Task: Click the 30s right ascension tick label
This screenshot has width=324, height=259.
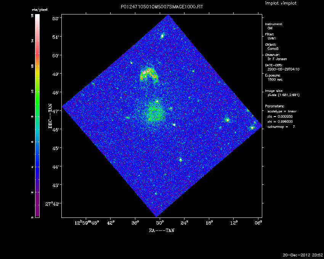Action: tap(160, 223)
